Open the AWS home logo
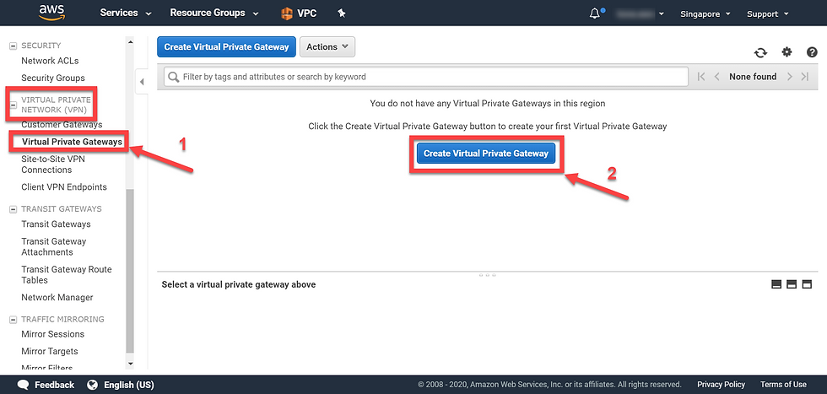827x394 pixels. tap(51, 12)
